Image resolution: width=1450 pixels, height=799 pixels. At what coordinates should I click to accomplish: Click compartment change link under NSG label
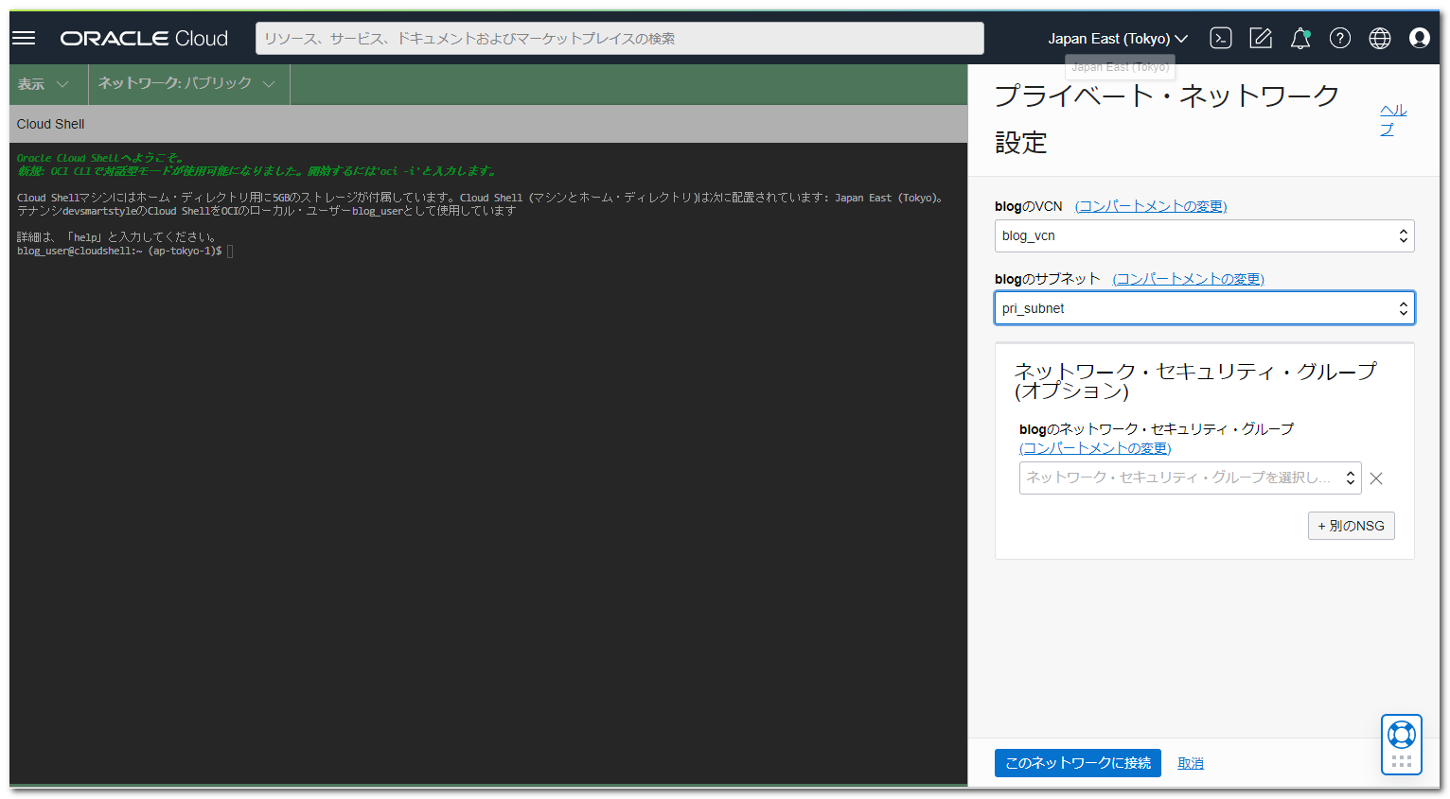[x=1095, y=448]
